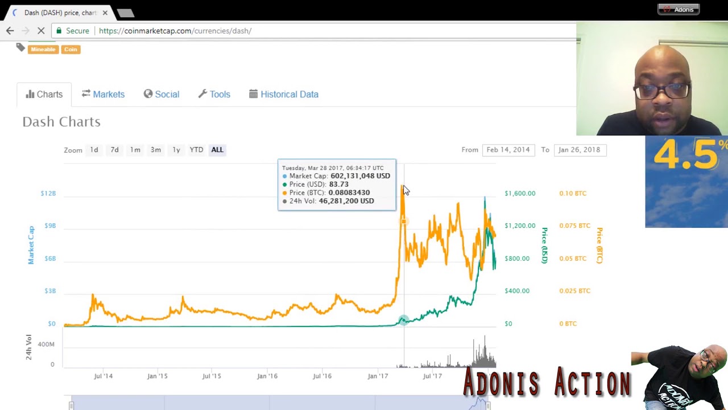Click the To date field Jan 26, 2018

tap(579, 150)
